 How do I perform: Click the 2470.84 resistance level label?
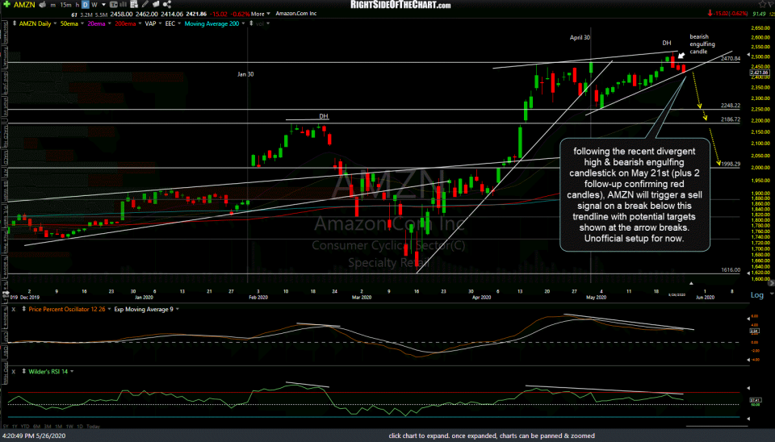[730, 59]
